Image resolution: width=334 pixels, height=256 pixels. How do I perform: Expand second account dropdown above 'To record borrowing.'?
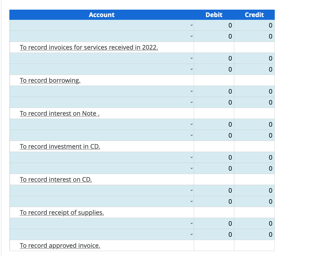(x=102, y=69)
